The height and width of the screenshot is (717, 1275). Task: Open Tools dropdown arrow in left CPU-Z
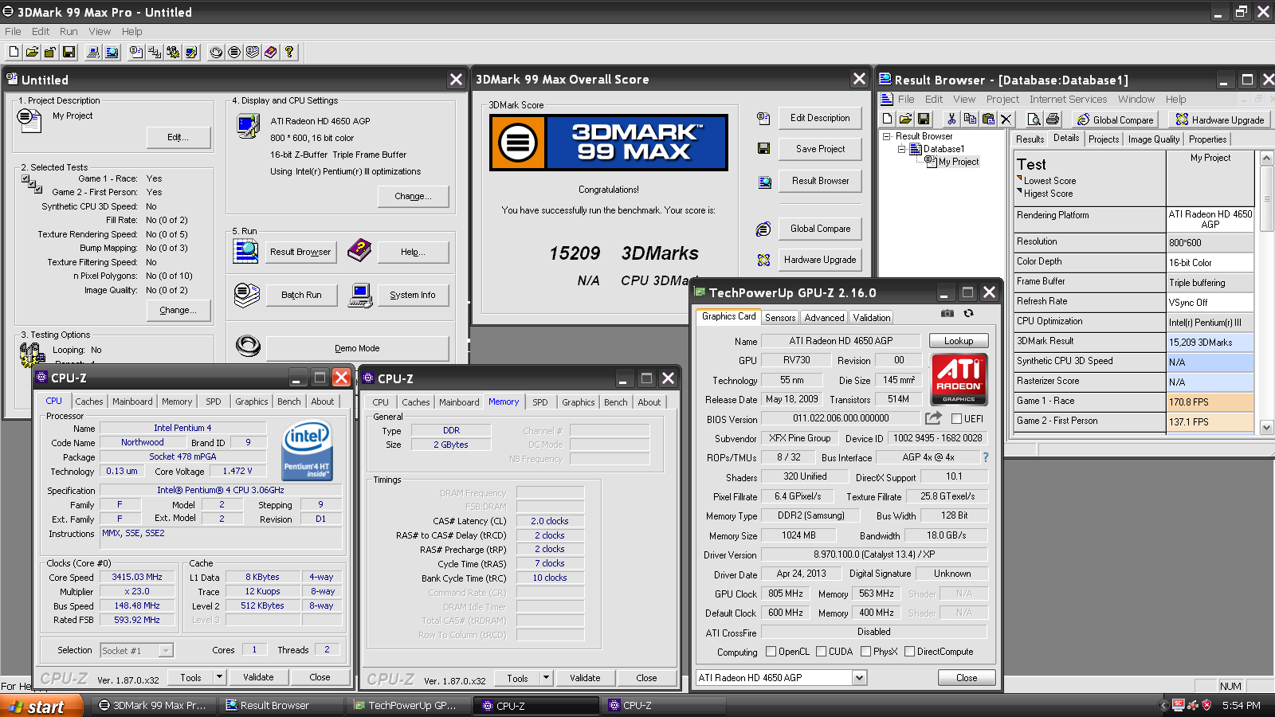coord(219,677)
